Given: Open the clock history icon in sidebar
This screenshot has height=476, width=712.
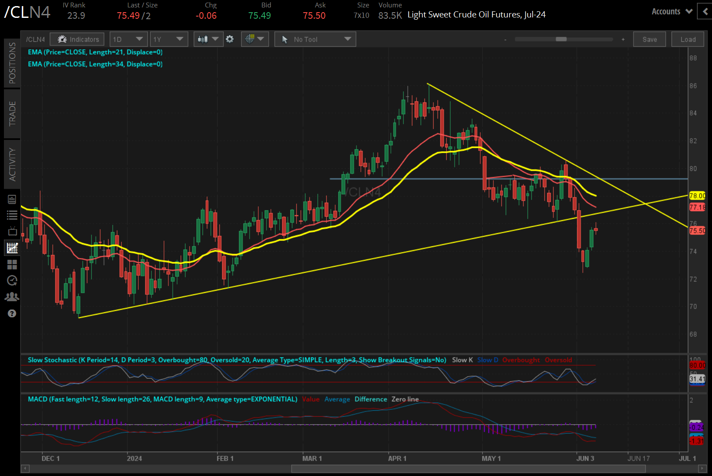Looking at the screenshot, I should (12, 280).
